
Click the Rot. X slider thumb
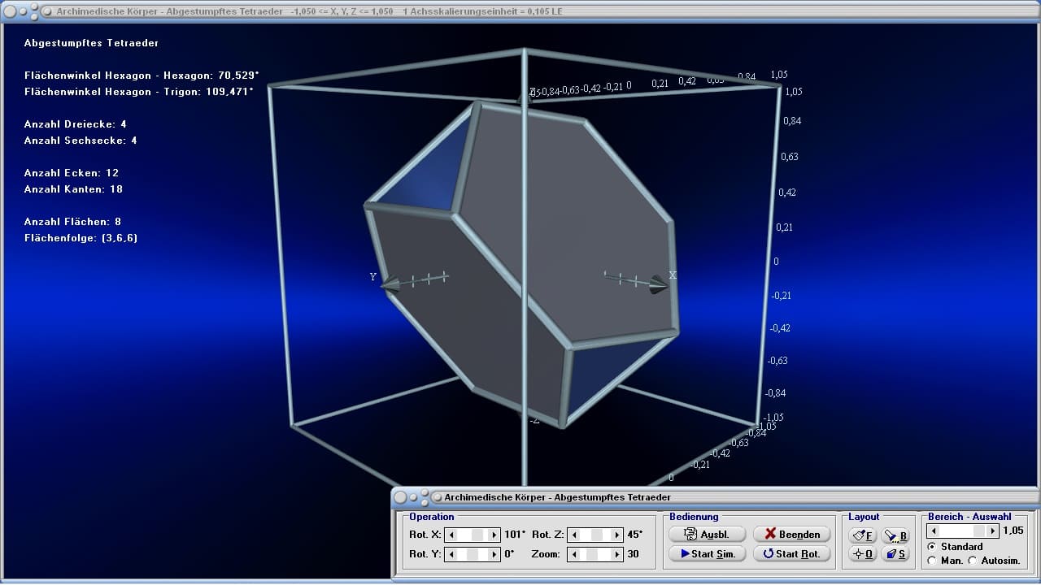point(477,535)
